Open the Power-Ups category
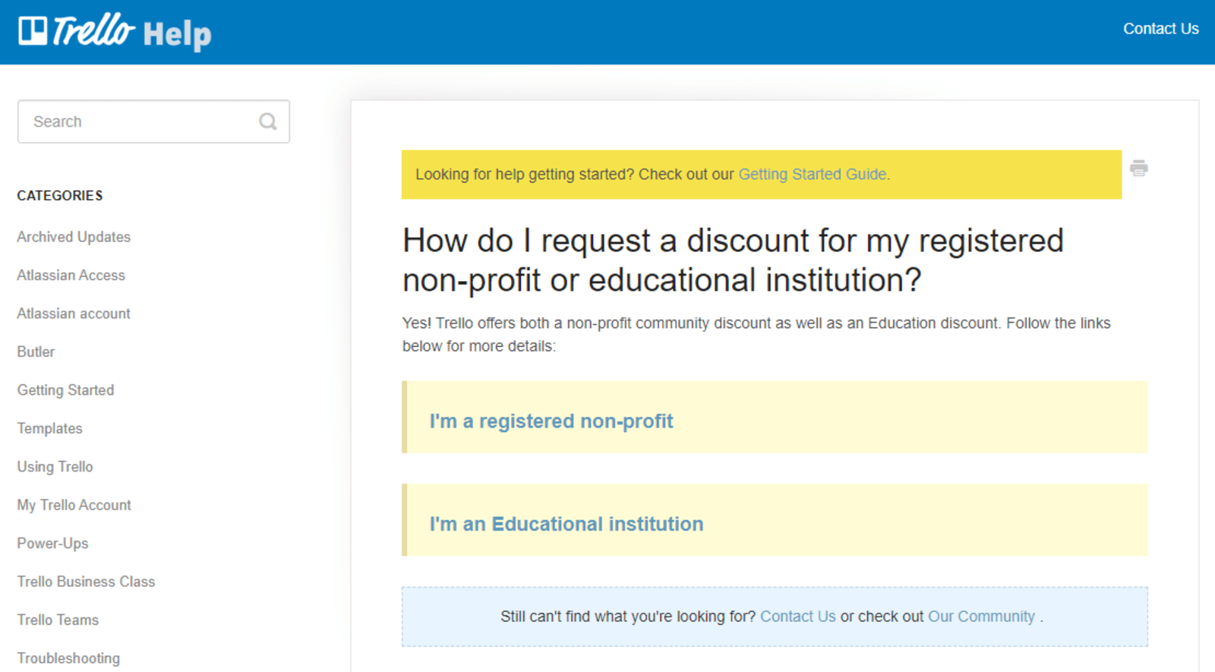 pos(52,543)
